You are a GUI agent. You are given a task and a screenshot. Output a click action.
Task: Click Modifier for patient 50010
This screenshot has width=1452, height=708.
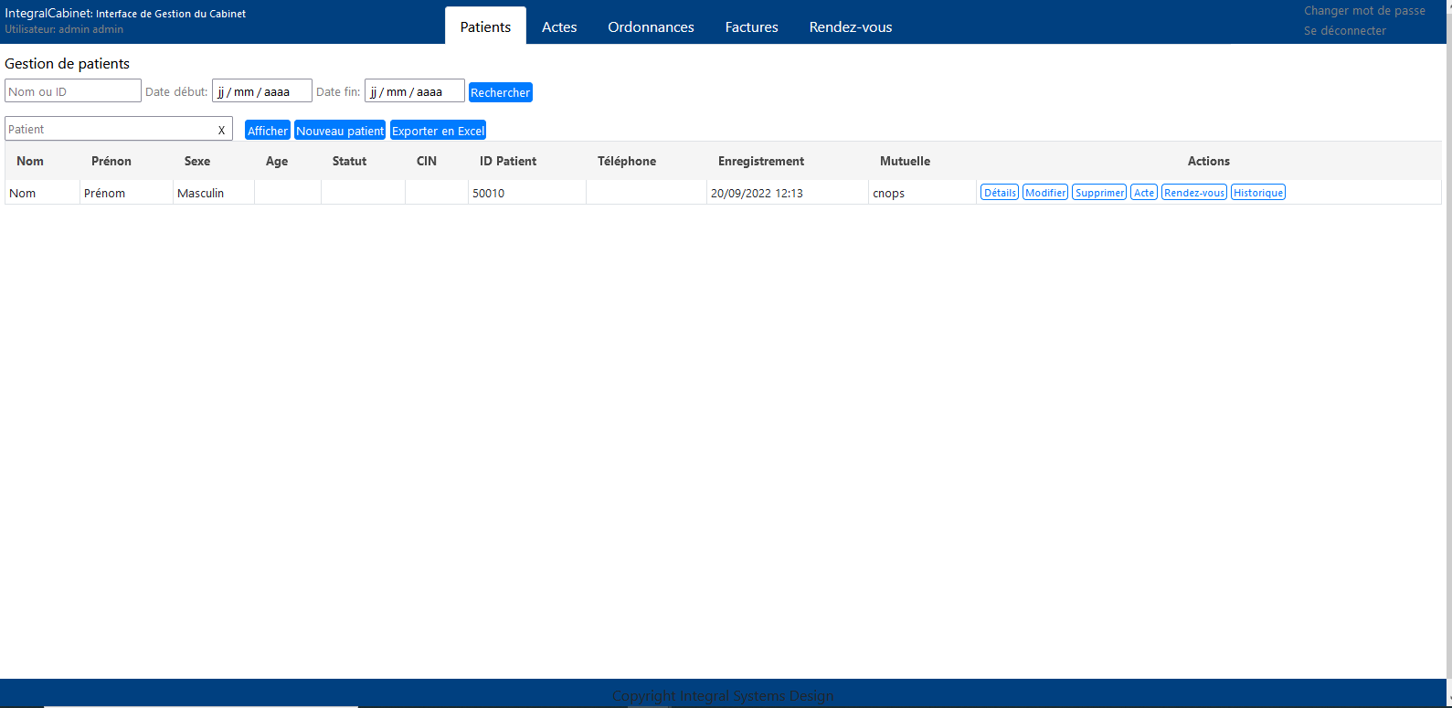(x=1045, y=193)
